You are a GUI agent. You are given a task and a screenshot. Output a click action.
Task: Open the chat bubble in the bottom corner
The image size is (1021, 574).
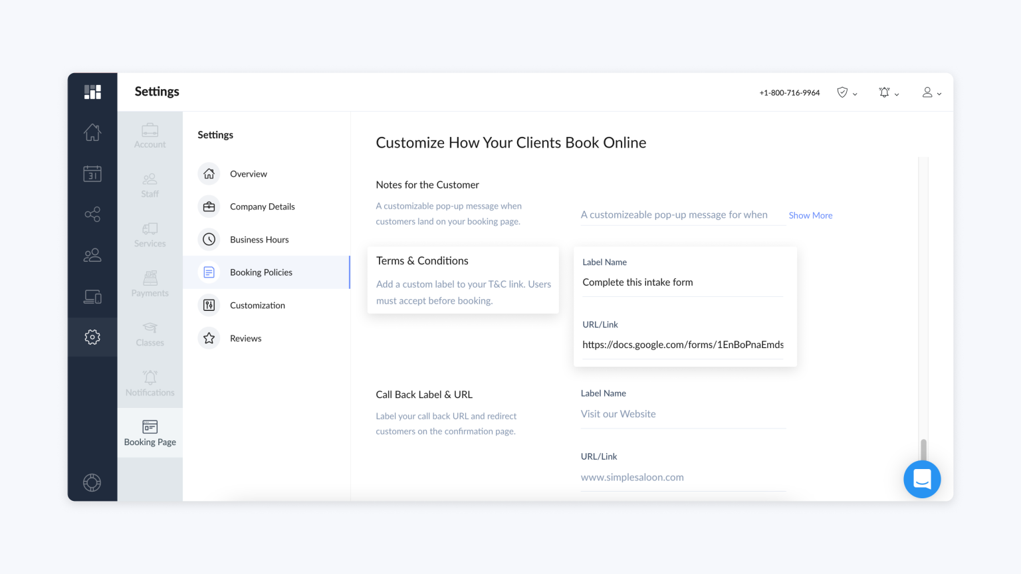(x=922, y=479)
